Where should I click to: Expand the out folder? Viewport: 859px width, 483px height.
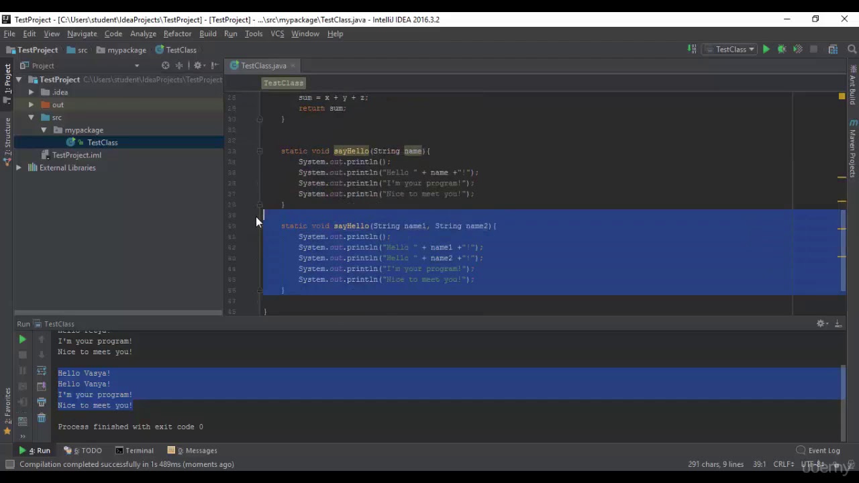pos(31,105)
